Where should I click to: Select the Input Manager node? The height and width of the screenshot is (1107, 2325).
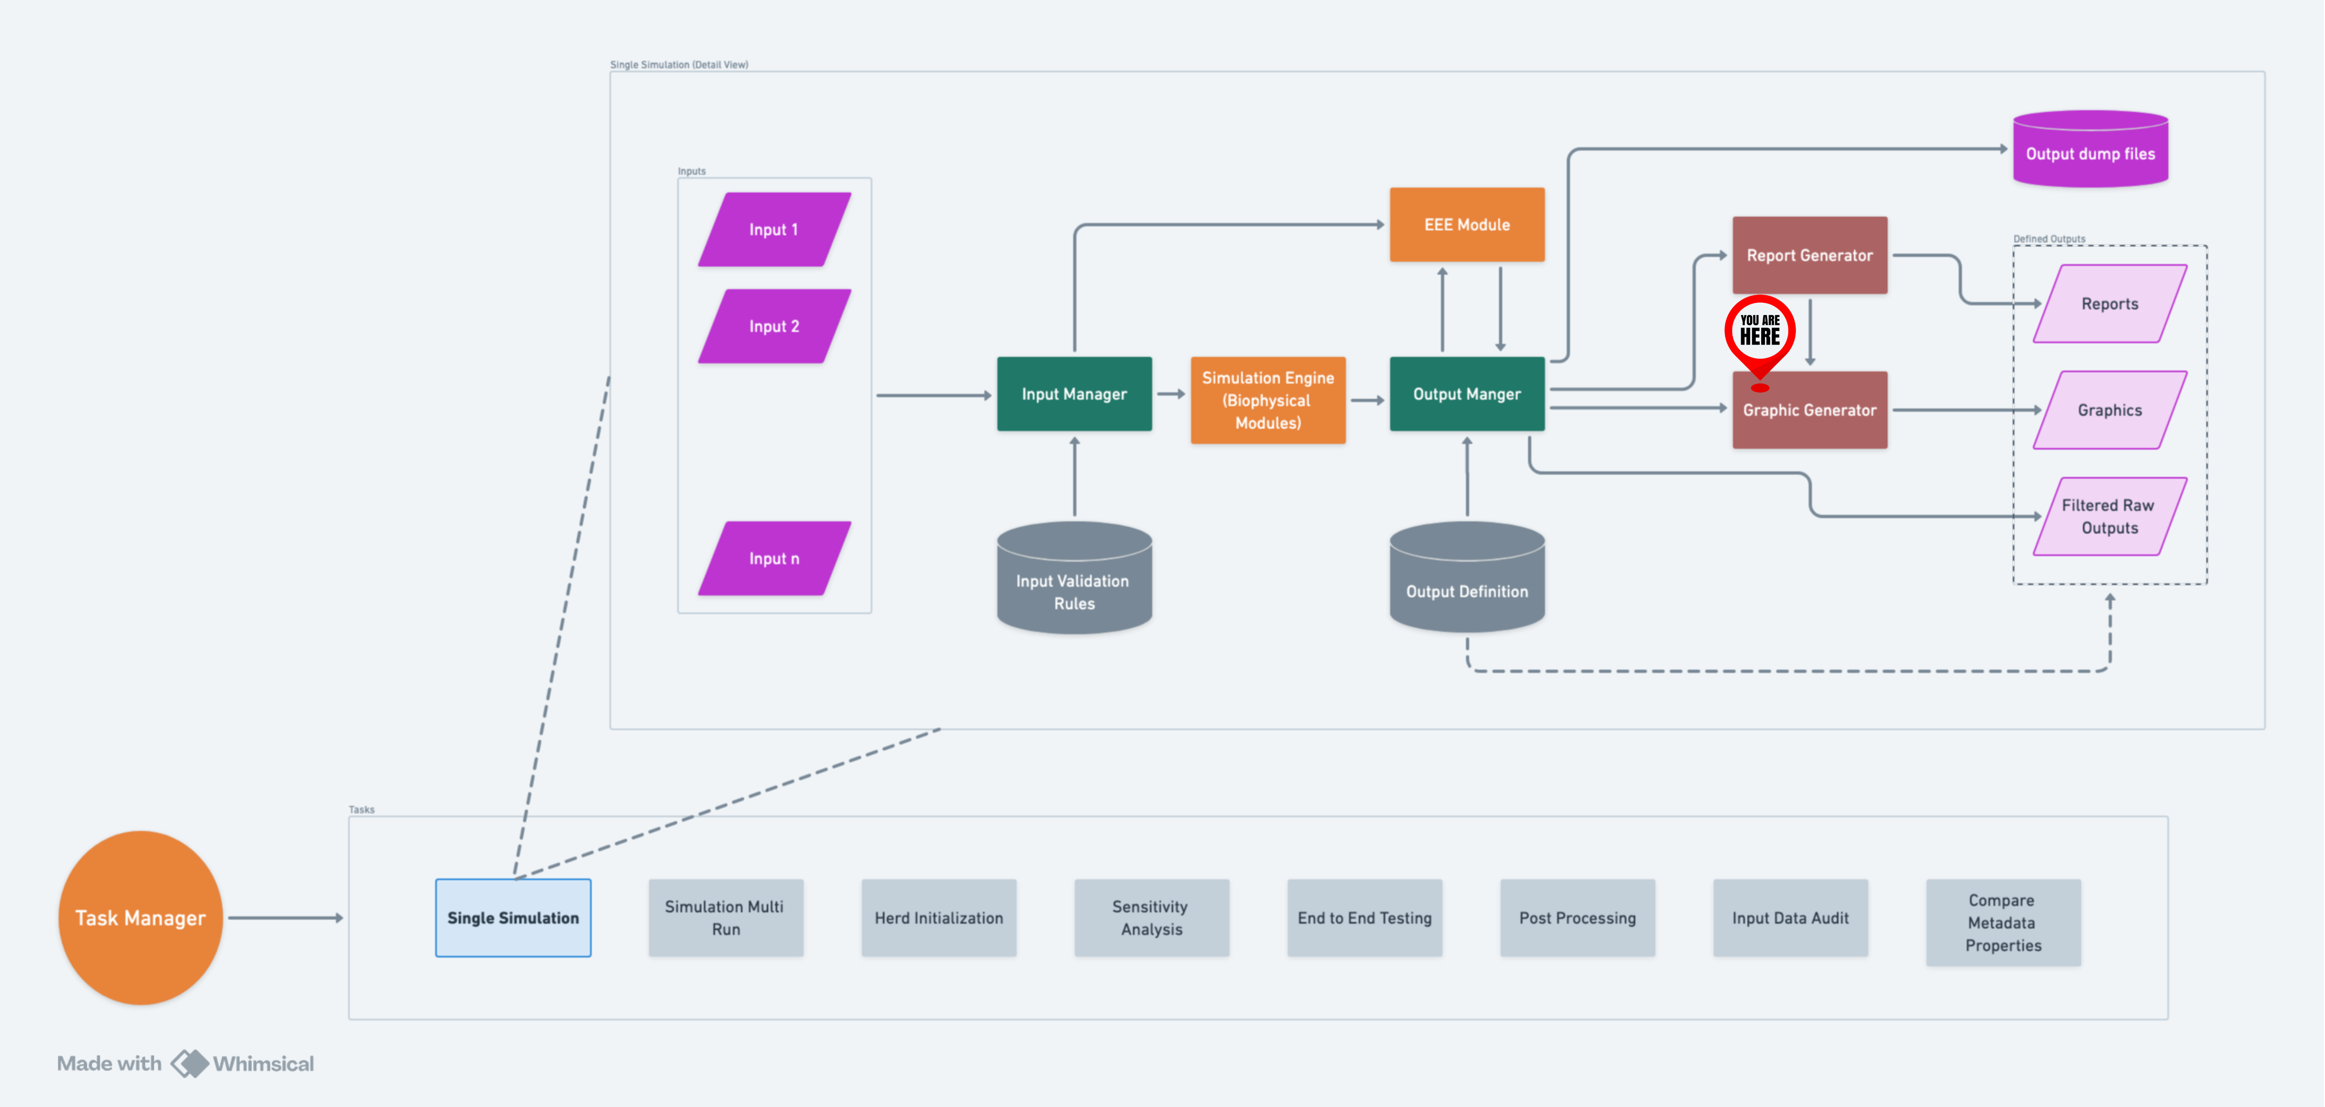coord(1074,394)
